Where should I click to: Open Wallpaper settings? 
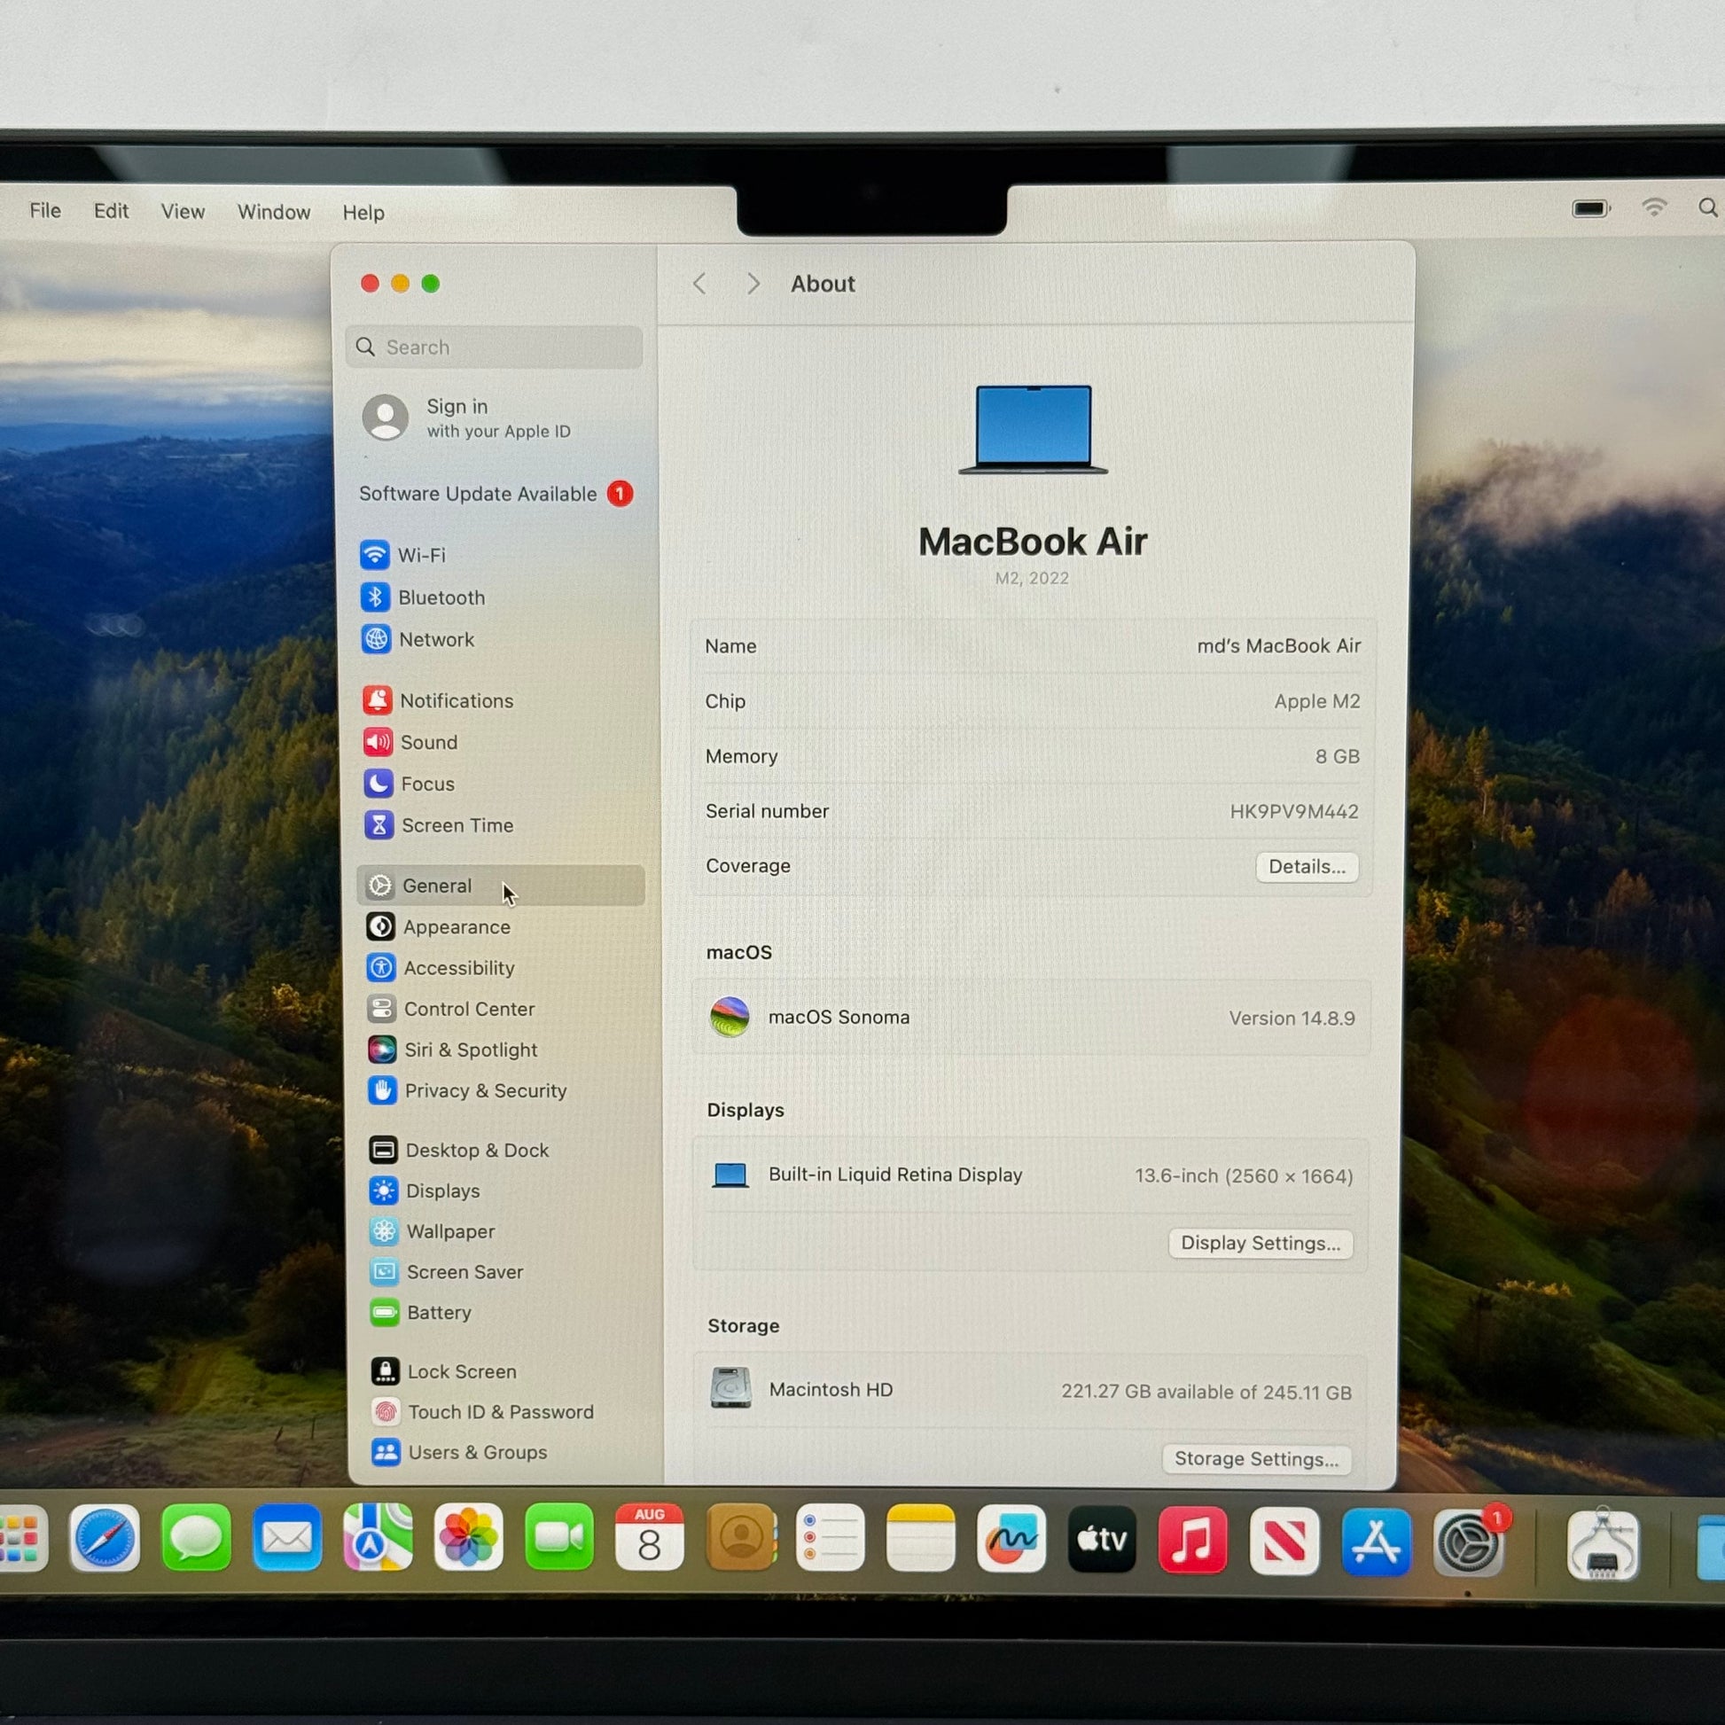click(433, 1231)
